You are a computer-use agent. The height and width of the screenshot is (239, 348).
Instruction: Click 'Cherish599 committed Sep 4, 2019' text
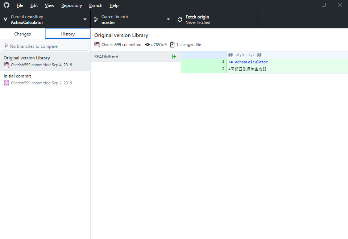tap(41, 65)
